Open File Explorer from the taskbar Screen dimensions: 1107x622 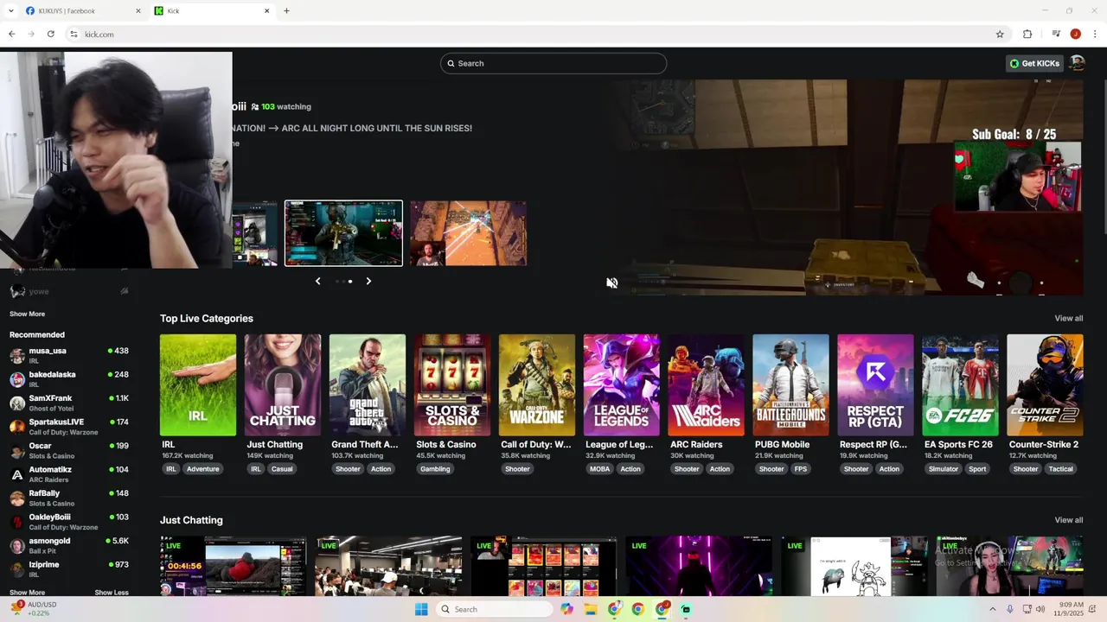tap(590, 609)
